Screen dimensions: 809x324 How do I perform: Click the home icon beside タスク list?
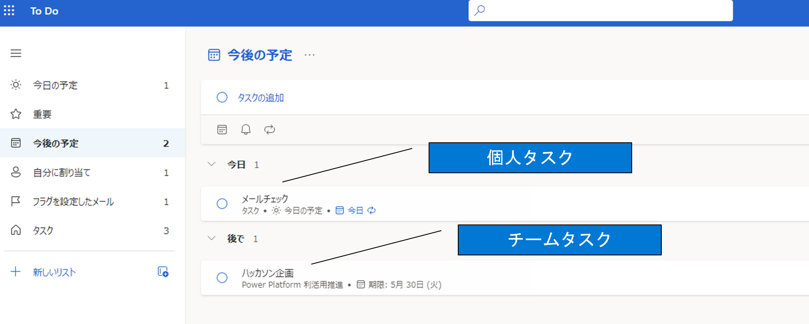tap(16, 230)
